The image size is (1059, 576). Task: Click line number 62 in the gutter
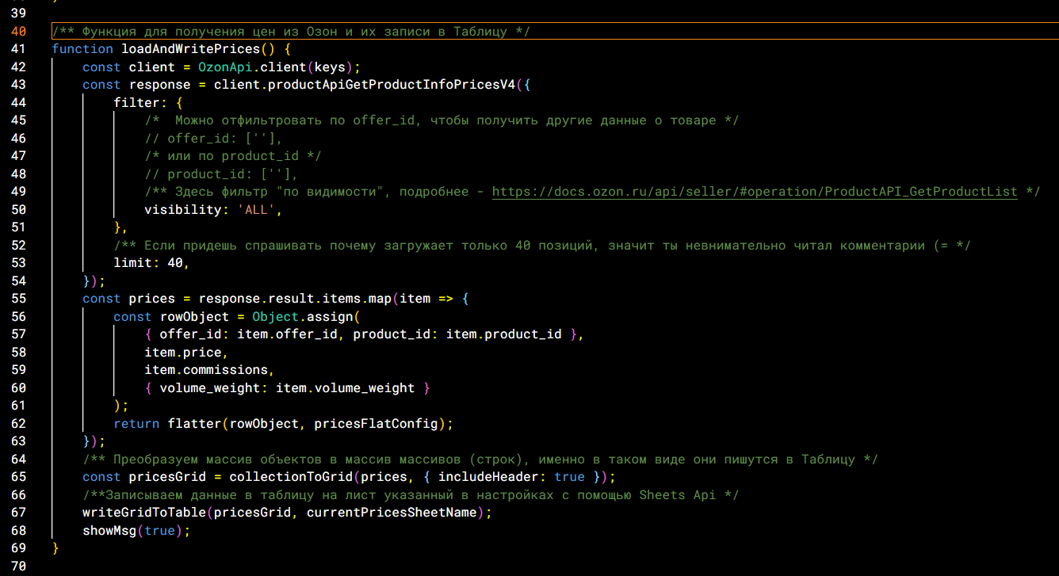pyautogui.click(x=19, y=424)
